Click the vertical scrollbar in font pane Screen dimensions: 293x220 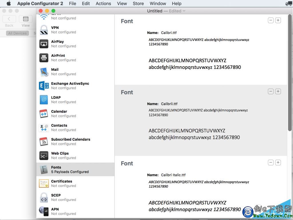coord(290,71)
